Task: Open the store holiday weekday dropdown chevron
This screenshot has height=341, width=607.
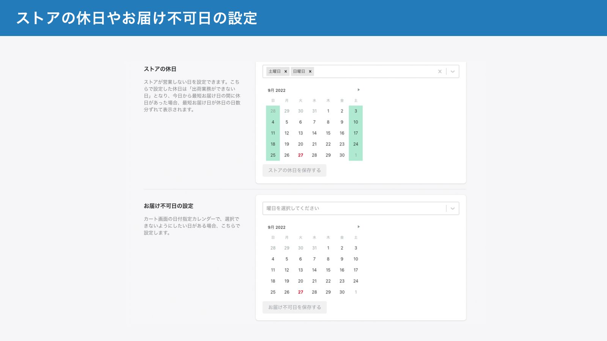Action: point(452,71)
